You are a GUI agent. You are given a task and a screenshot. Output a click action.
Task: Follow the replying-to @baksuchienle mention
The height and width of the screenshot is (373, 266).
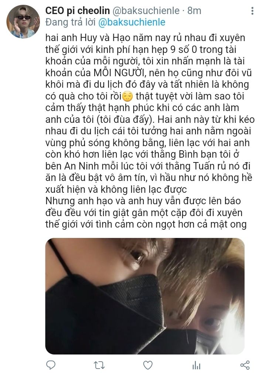tap(132, 22)
